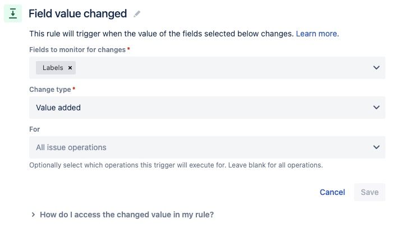Click the green Field value changed trigger icon
Screen dimensions: 395x228
[x=12, y=14]
